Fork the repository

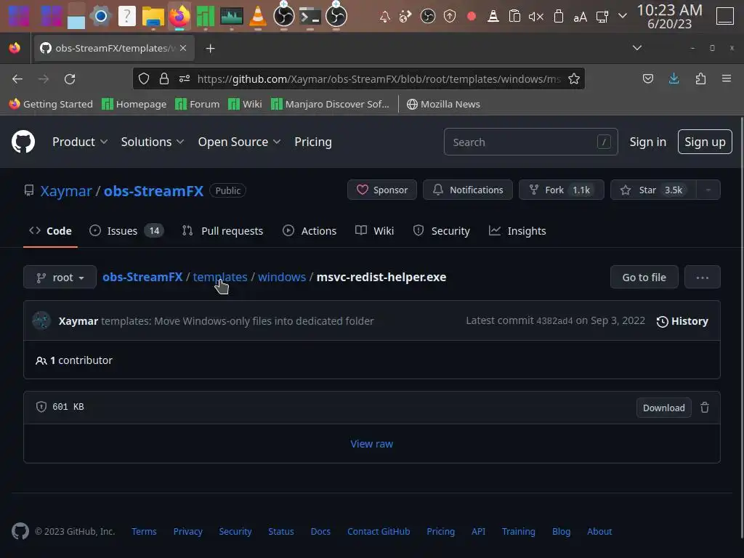tap(562, 190)
